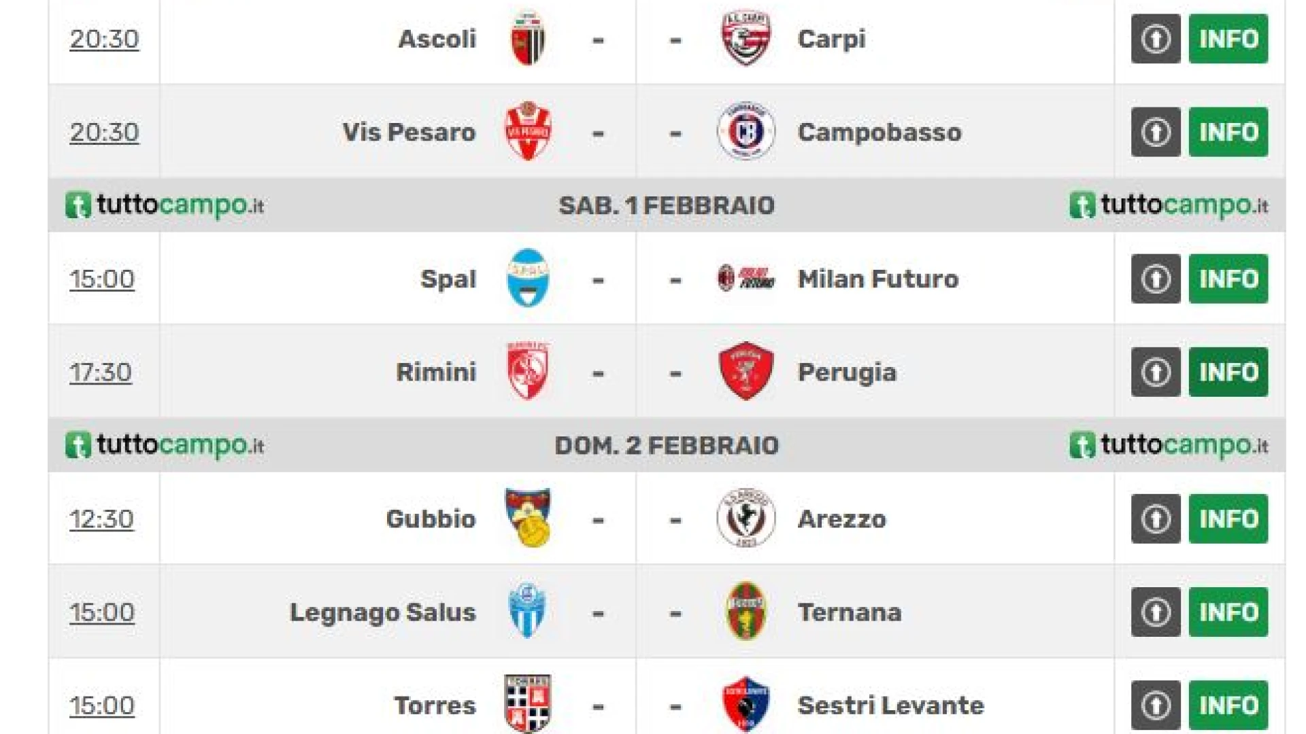Click the 20:30 time for Vis Pesaro match
Viewport: 1306px width, 734px height.
click(104, 132)
